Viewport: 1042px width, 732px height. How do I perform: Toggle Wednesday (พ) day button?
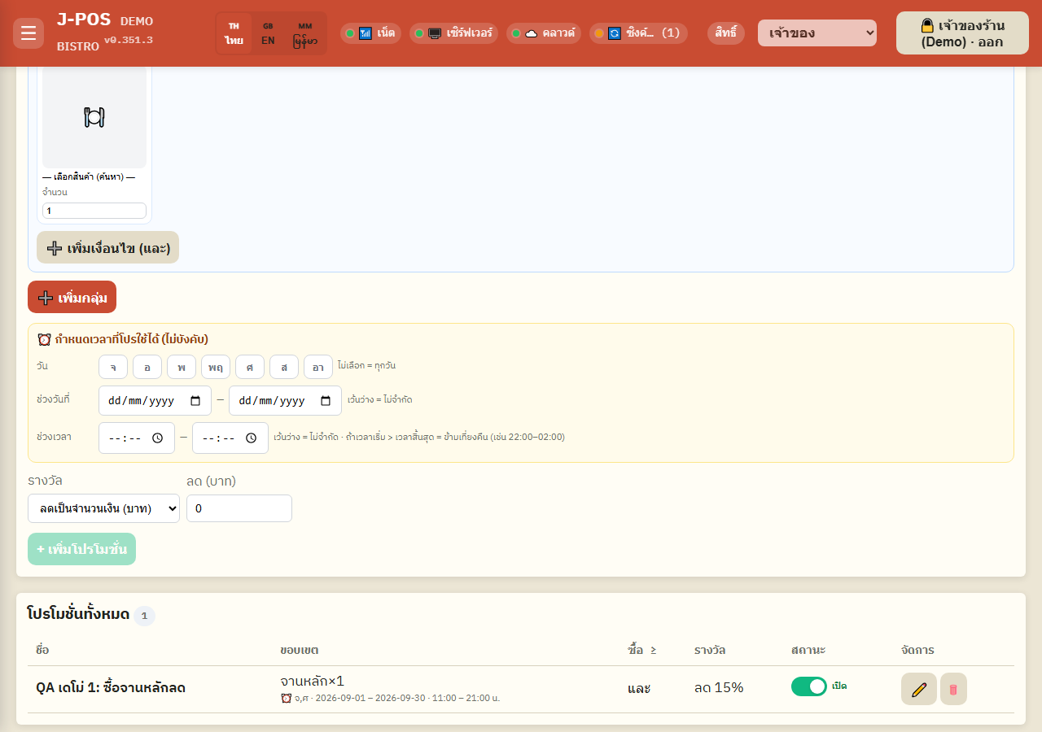pyautogui.click(x=182, y=367)
